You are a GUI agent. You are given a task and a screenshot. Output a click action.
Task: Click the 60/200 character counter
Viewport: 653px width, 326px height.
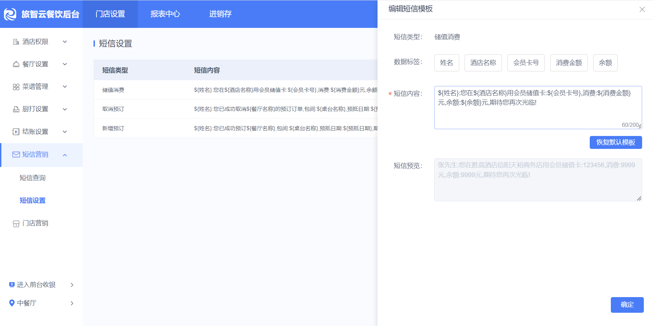pos(630,125)
